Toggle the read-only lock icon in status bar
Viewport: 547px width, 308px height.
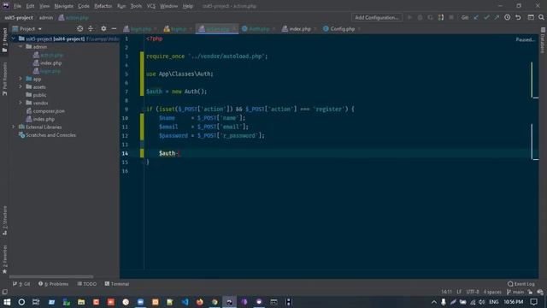tap(530, 292)
